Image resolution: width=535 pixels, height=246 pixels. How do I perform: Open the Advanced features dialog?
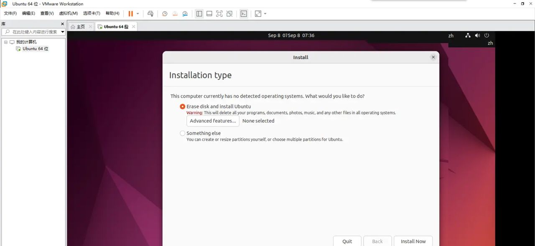pyautogui.click(x=212, y=121)
